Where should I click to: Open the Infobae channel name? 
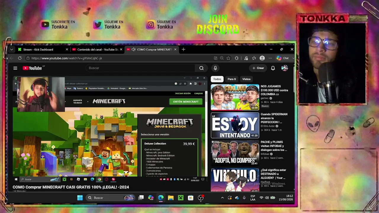[x=265, y=154]
